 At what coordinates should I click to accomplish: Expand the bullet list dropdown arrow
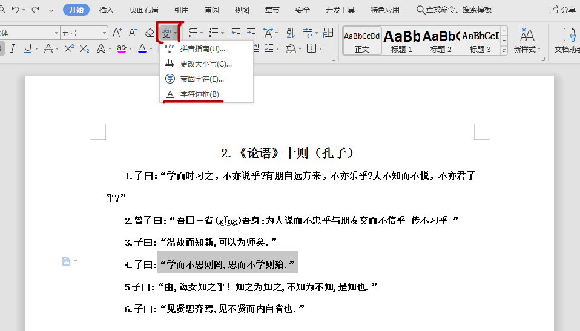pyautogui.click(x=202, y=33)
